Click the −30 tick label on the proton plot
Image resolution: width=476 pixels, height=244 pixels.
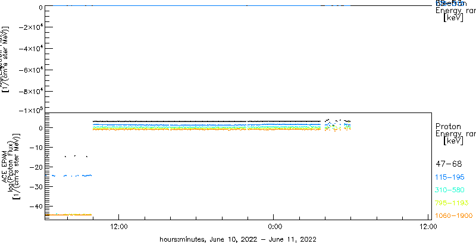click(36, 187)
